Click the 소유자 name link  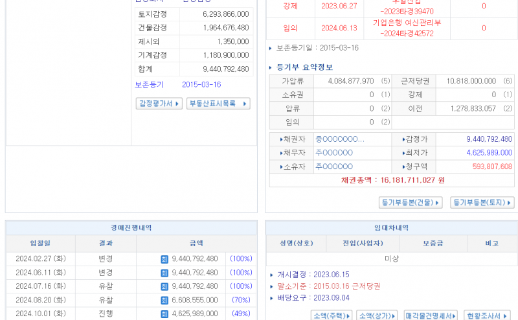coord(334,166)
